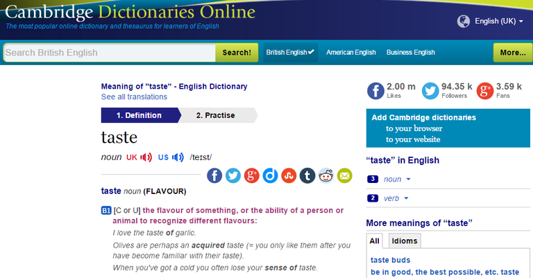
Task: Open Cambridge Google Plus page with 3.59 k fans
Action: point(485,91)
